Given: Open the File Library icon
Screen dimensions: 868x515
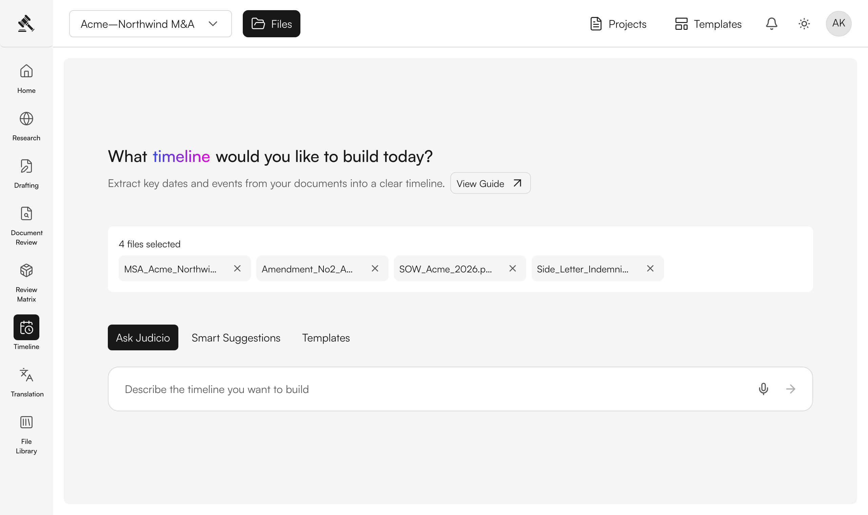Looking at the screenshot, I should (x=26, y=423).
